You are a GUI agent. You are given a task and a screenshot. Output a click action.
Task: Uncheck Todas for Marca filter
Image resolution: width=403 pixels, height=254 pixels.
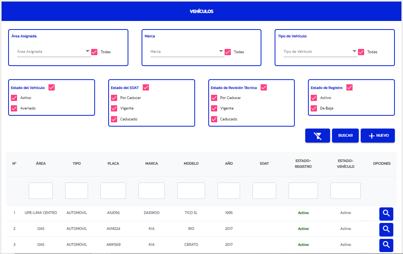click(228, 52)
